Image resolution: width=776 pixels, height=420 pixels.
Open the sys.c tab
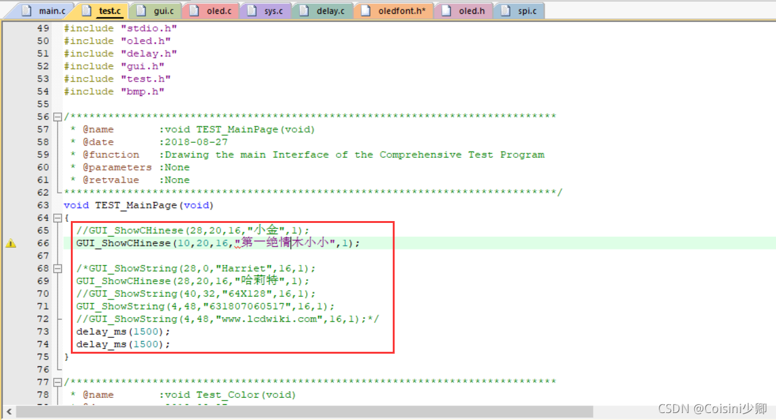coord(266,11)
